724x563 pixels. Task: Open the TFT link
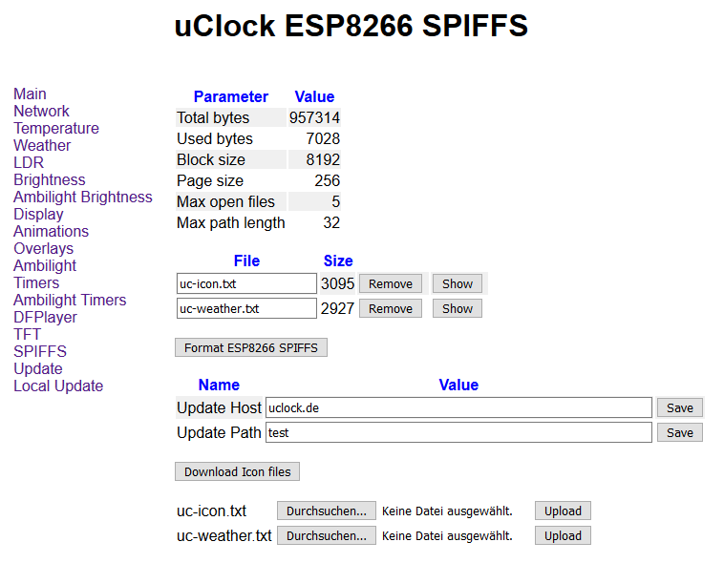click(x=28, y=334)
